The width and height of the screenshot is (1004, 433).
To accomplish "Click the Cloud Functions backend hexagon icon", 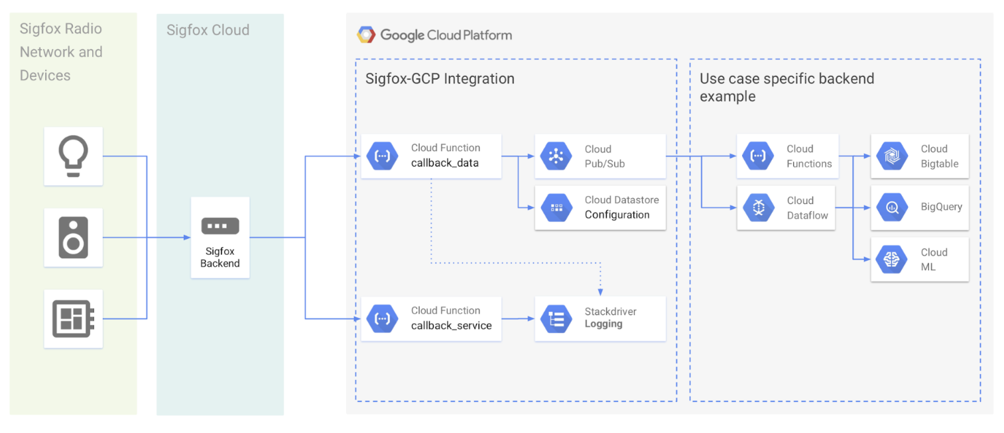I will pos(758,156).
